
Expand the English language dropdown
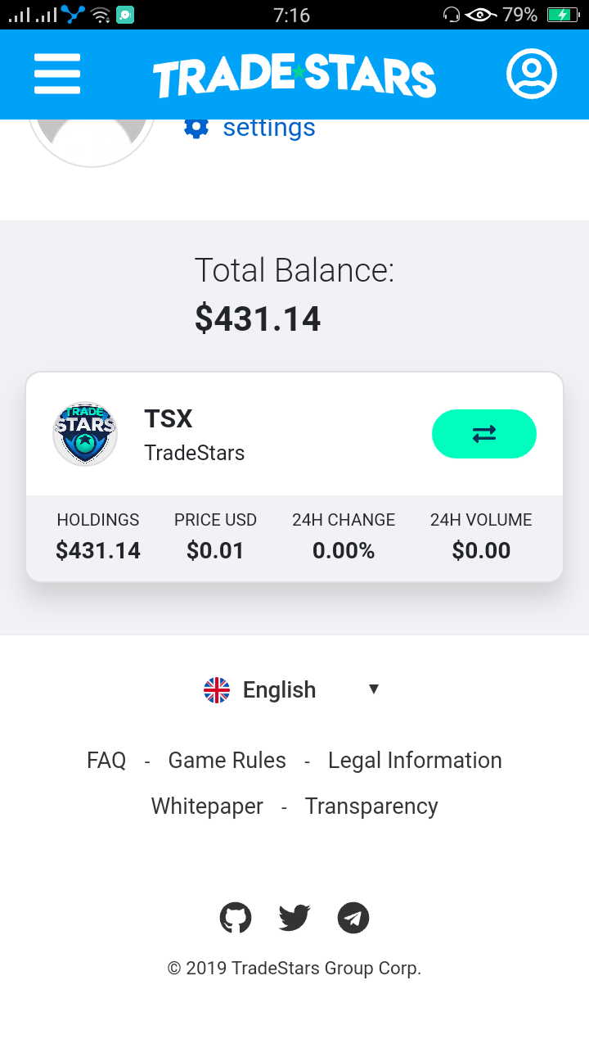coord(280,690)
